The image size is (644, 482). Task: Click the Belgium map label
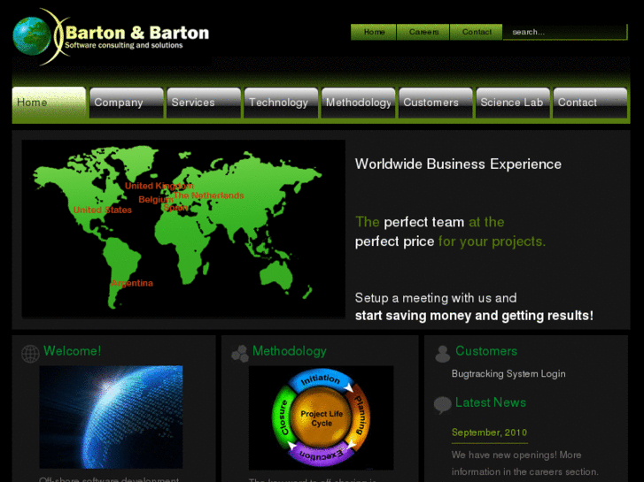(x=156, y=200)
